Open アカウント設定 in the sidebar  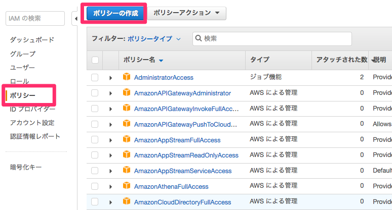point(32,123)
